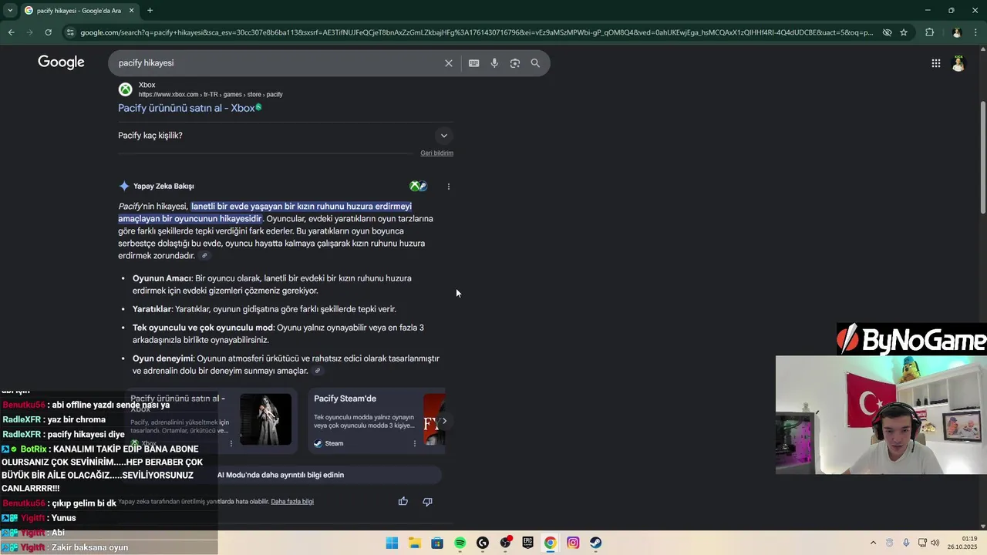Open Instagram from the taskbar
The image size is (987, 555).
[573, 543]
